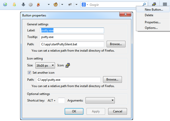Expand the dropdown arrow next to the flame icon

(x=49, y=5)
